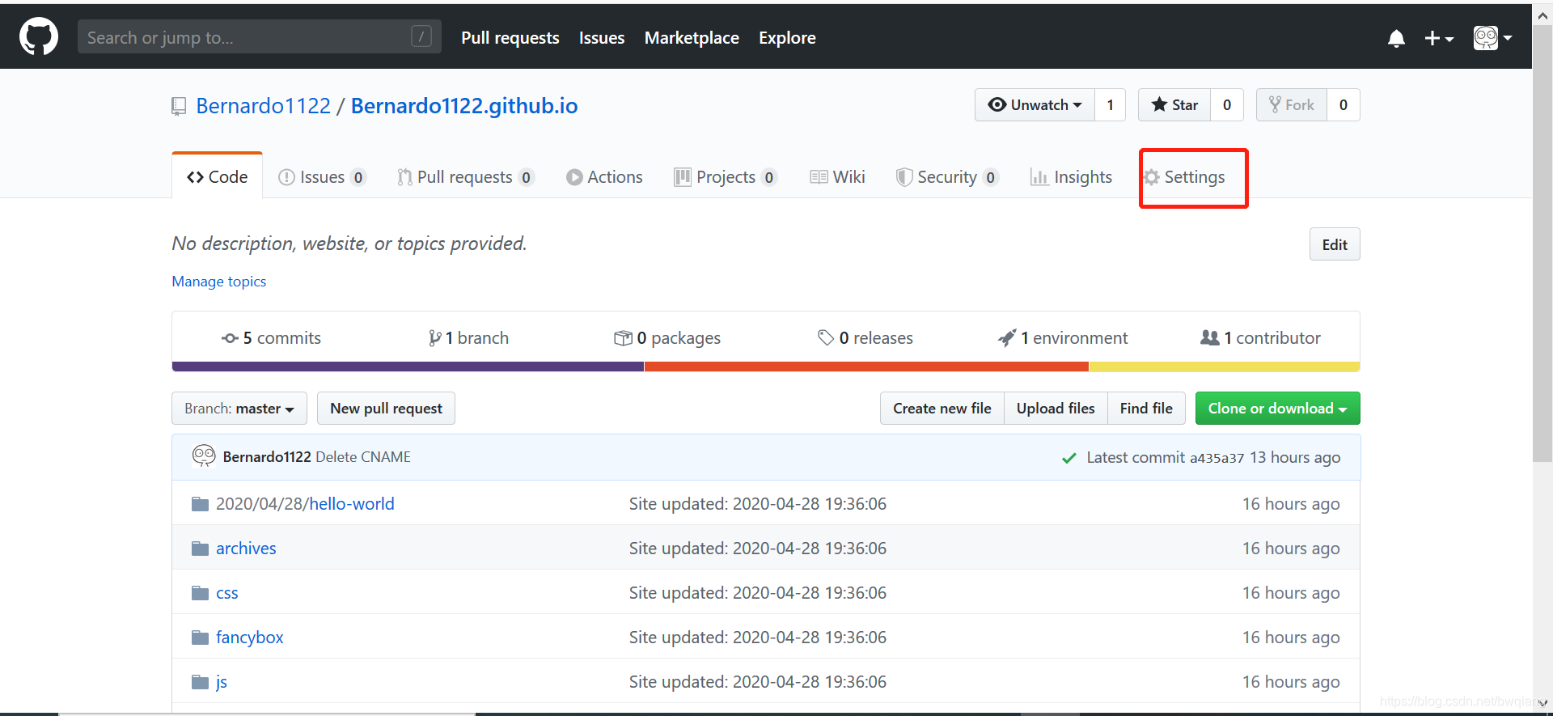The width and height of the screenshot is (1553, 716).
Task: Open Marketplace in the header
Action: point(692,38)
